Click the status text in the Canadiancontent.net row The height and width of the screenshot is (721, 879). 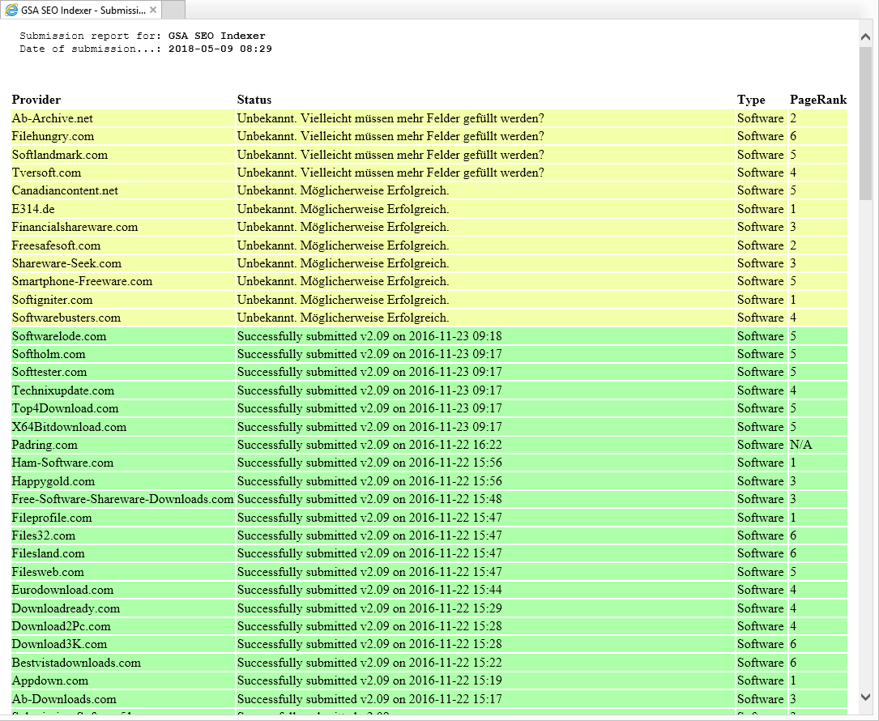(343, 190)
